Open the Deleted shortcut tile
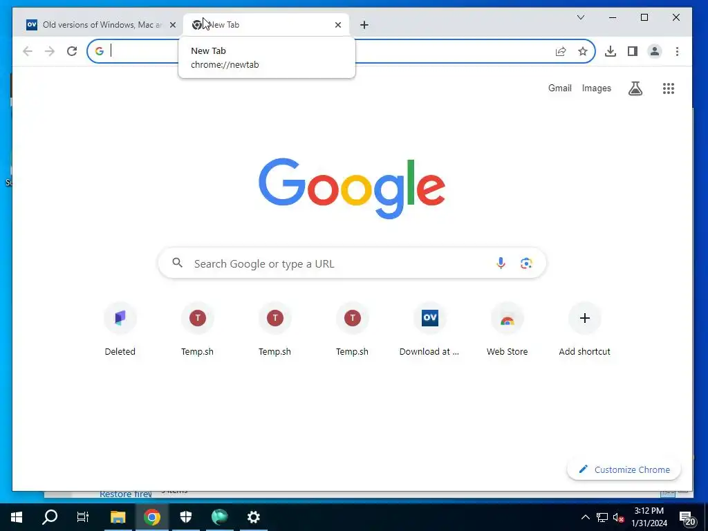 (x=120, y=330)
